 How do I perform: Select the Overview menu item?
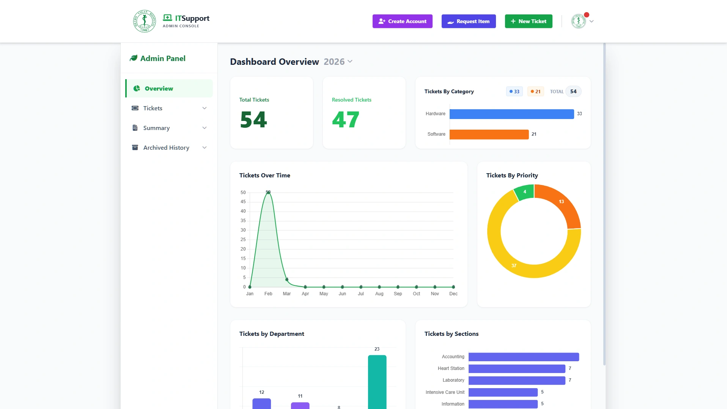point(159,88)
